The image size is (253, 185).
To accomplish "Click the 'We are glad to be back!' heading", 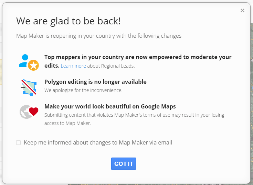I will coord(68,21).
